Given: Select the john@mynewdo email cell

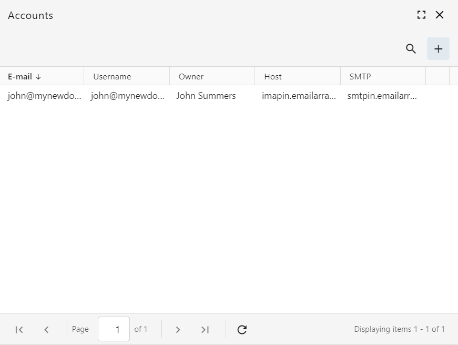Looking at the screenshot, I should (44, 96).
